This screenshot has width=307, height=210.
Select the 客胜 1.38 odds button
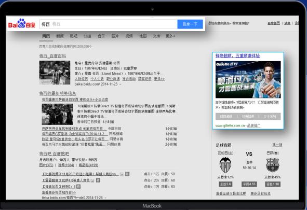(x=273, y=184)
